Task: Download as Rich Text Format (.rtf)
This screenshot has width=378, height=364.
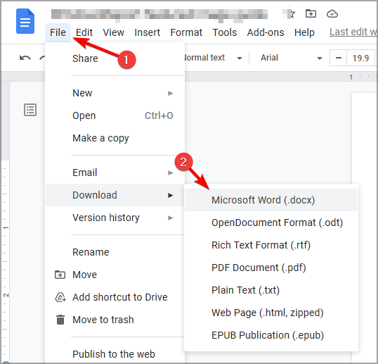Action: [x=271, y=245]
